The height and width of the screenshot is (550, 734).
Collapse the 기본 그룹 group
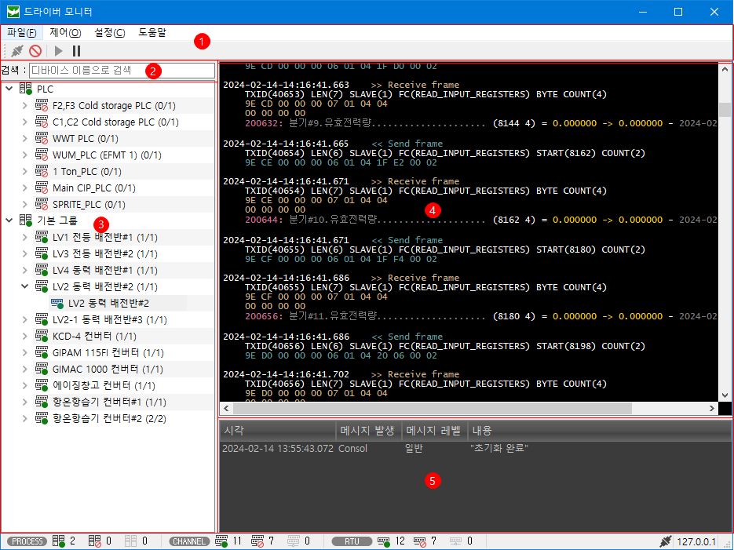click(x=9, y=220)
